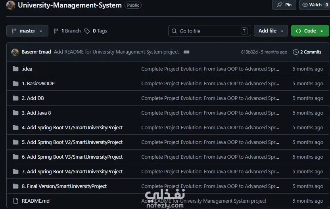This screenshot has height=209, width=330.
Task: Click the file icon of README.md
Action: tap(15, 201)
